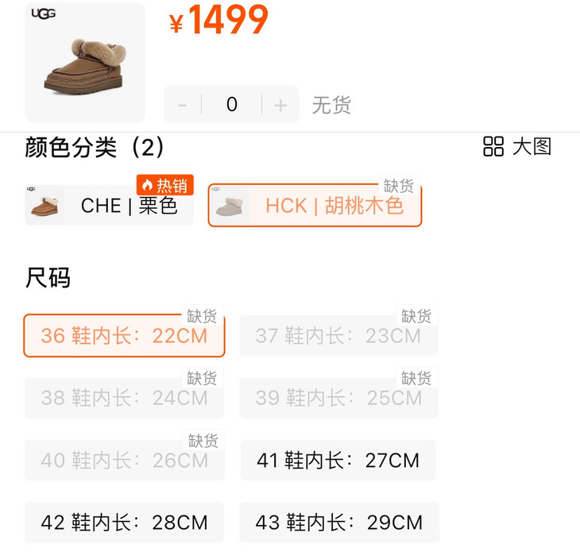
Task: Choose size 36 with 22CM length
Action: 124,336
